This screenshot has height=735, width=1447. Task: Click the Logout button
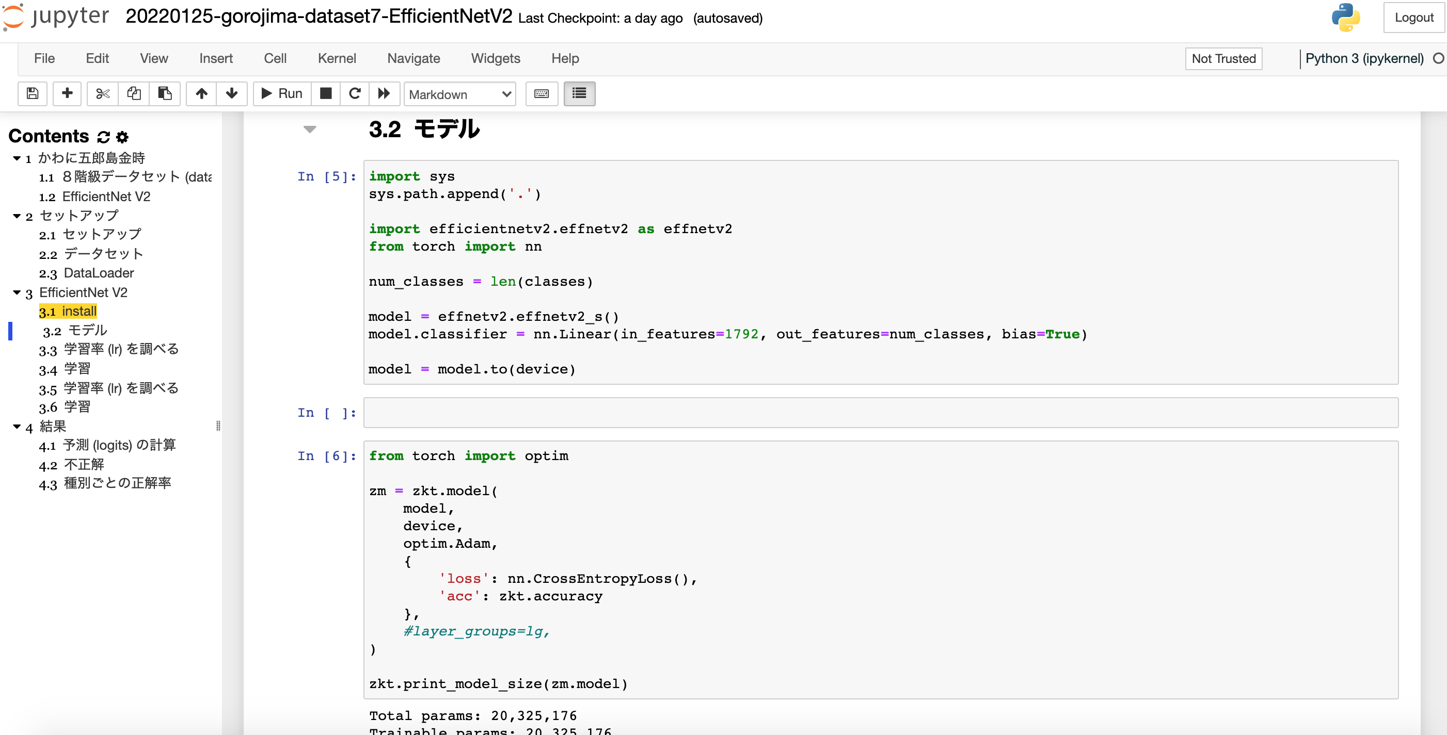pos(1414,18)
